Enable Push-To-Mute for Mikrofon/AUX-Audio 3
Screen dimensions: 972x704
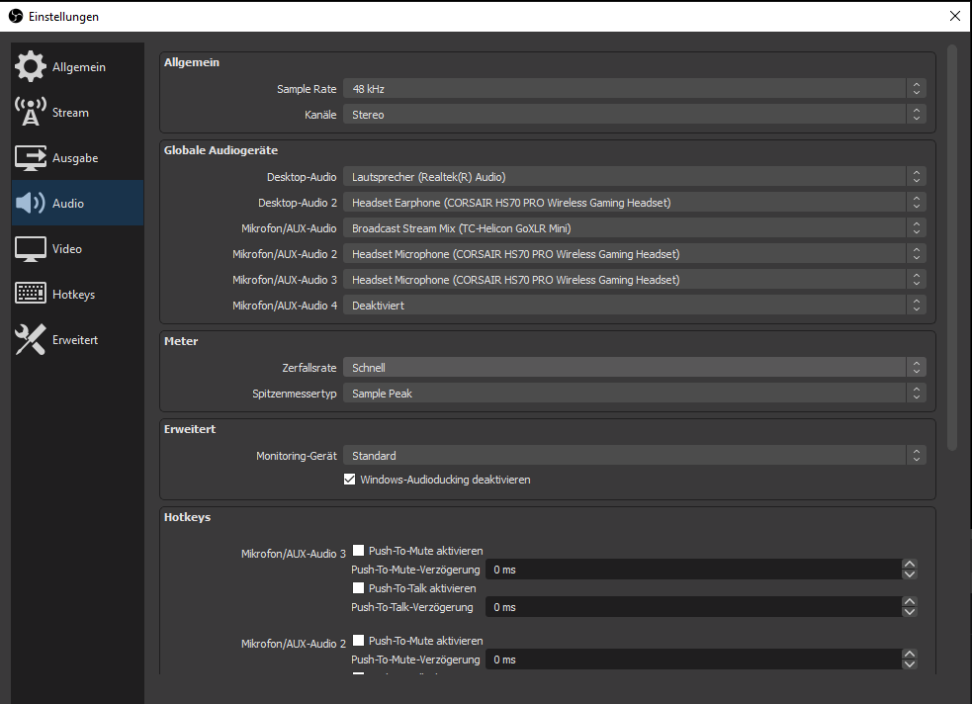(359, 551)
